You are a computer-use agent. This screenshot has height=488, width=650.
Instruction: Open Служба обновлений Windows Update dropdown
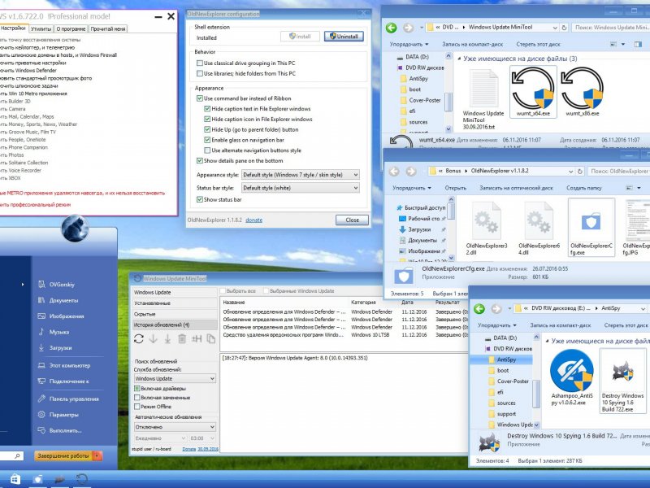coord(175,378)
